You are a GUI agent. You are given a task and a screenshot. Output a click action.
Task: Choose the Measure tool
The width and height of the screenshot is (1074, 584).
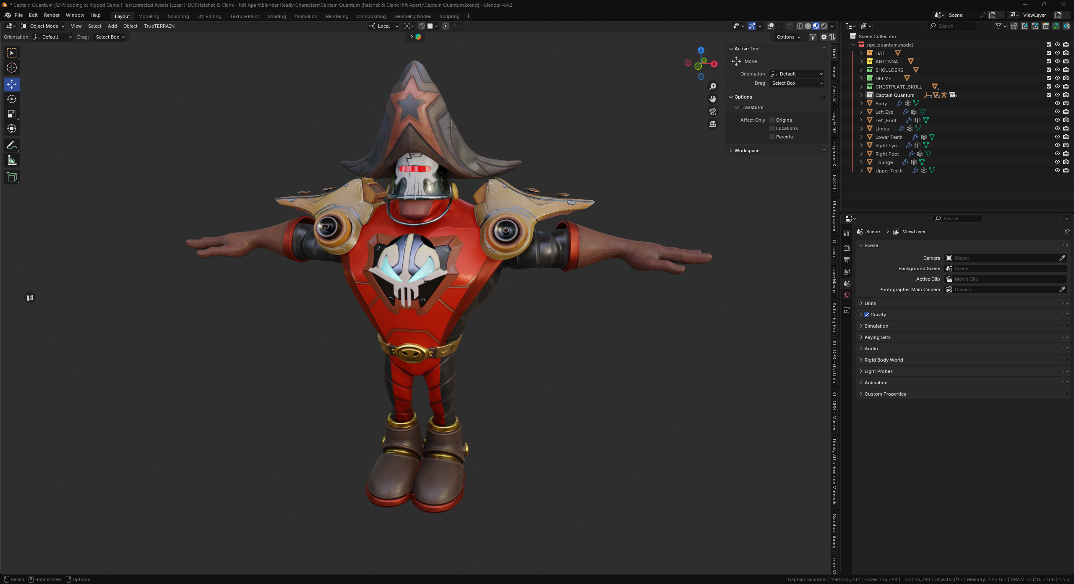click(12, 160)
